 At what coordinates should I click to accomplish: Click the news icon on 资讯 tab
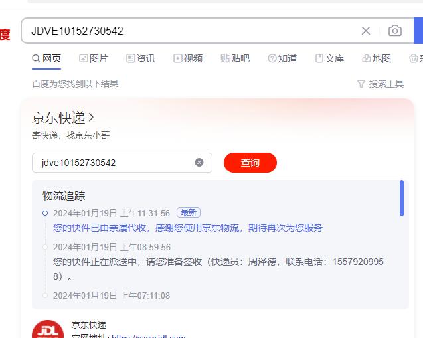tap(131, 58)
